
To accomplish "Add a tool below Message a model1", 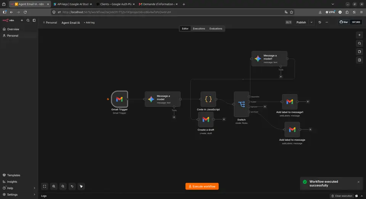I will point(281,76).
